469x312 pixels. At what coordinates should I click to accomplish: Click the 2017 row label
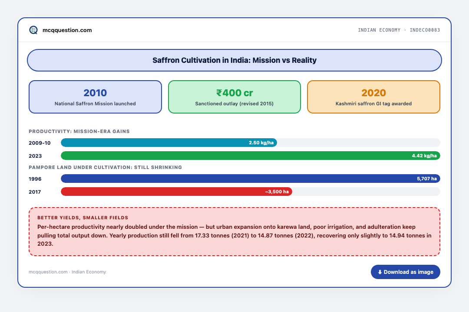coord(35,192)
